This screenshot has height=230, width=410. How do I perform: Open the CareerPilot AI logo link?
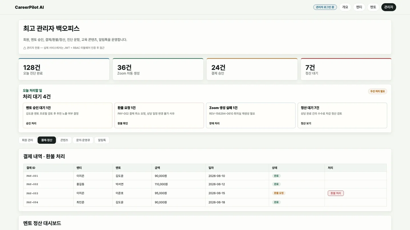[29, 7]
